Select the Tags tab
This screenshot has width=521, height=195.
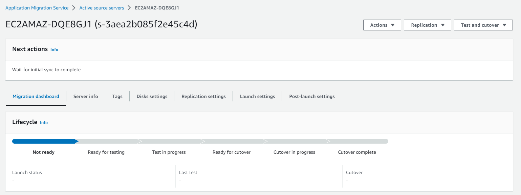[117, 96]
